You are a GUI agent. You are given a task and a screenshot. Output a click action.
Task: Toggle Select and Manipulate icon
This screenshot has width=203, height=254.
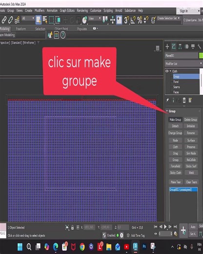tap(113, 20)
